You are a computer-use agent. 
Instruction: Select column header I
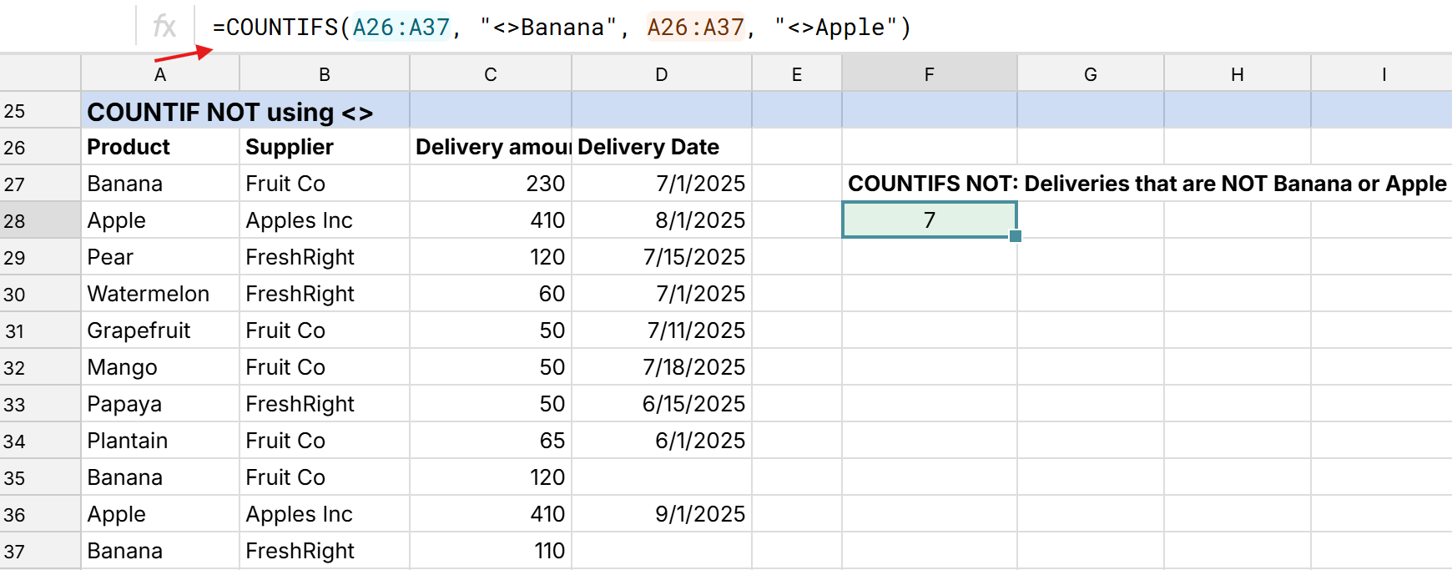pyautogui.click(x=1383, y=73)
